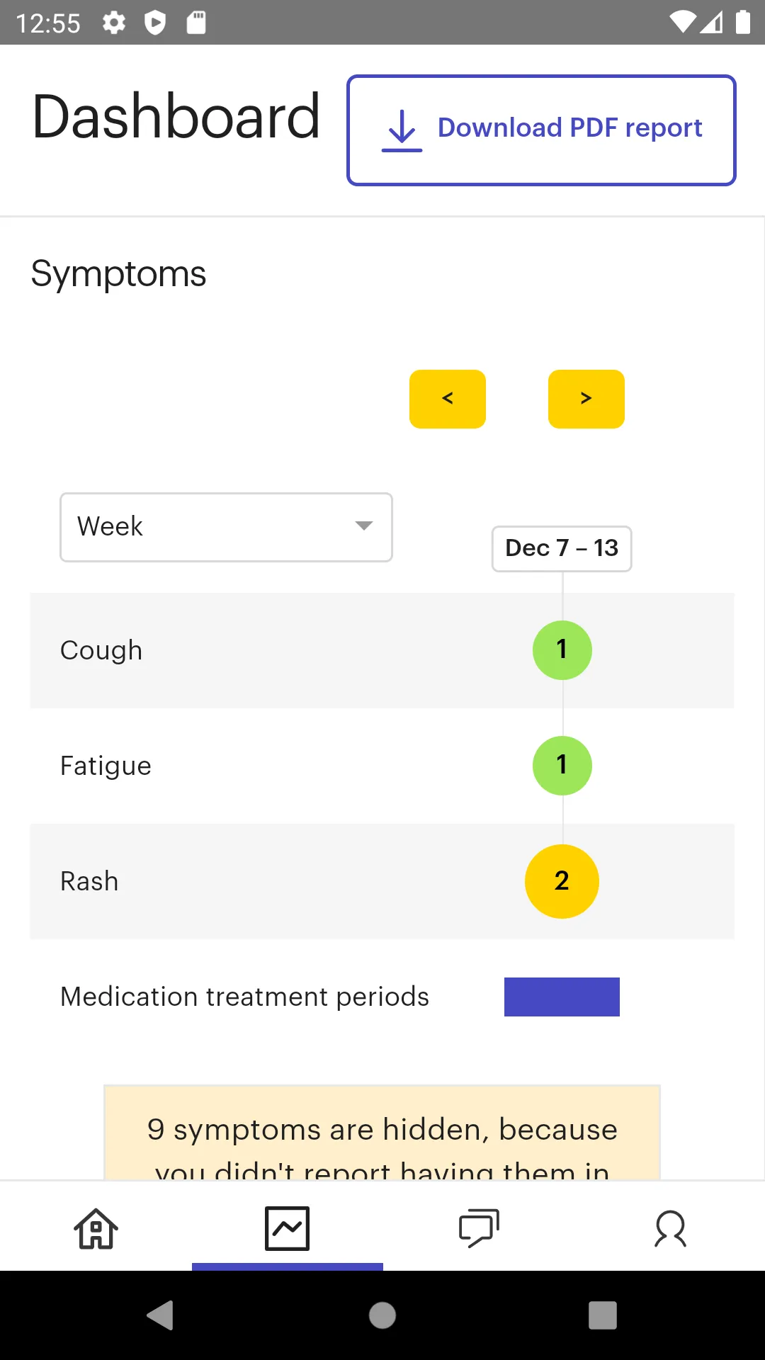This screenshot has width=765, height=1360.
Task: Tap the Dec 7 – 13 date label
Action: coord(562,548)
